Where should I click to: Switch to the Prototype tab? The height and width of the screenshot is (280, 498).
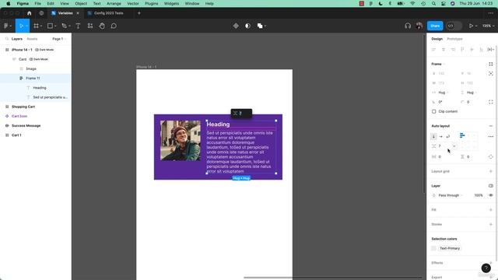pyautogui.click(x=454, y=39)
